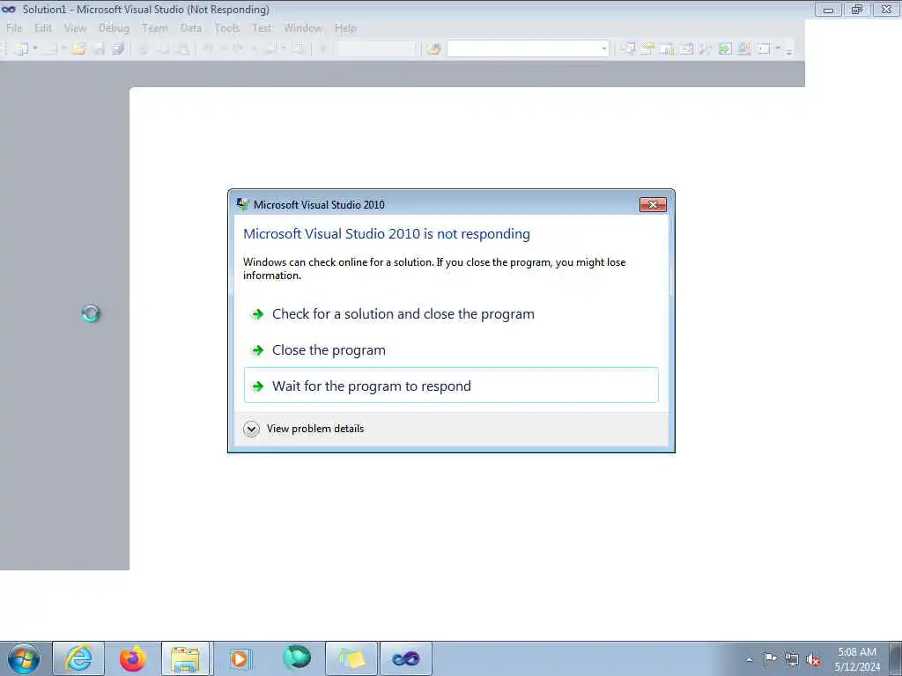
Task: Open the Edit menu
Action: click(42, 27)
